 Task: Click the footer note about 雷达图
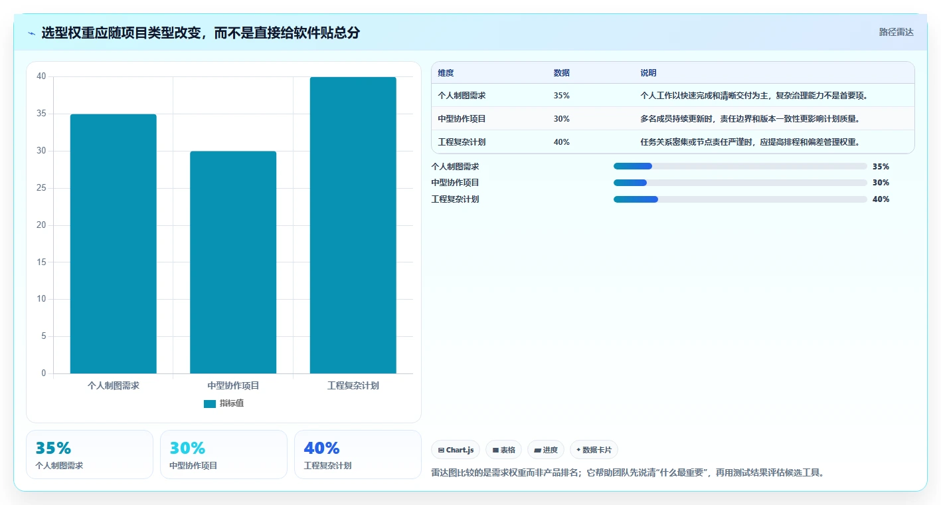click(x=628, y=473)
